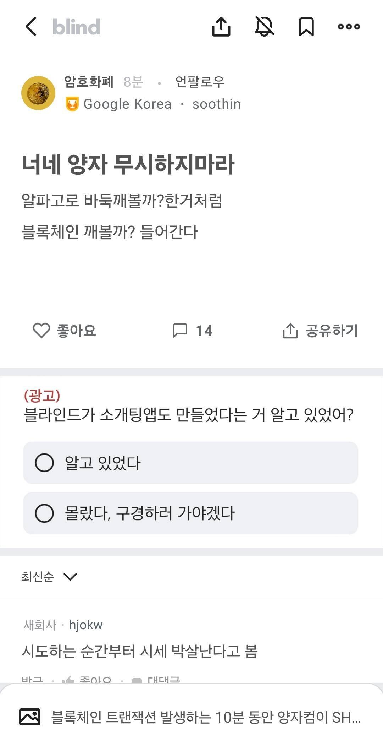
Task: Tap 언팔로우 to unfollow the author
Action: (200, 82)
